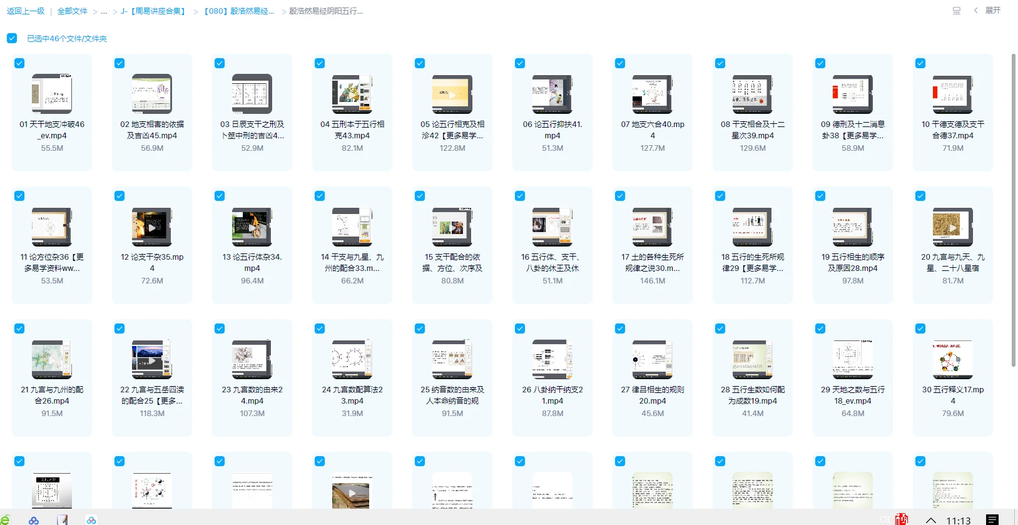Click the file list vertical scrollbar
Image resolution: width=1018 pixels, height=525 pixels.
[x=1014, y=210]
